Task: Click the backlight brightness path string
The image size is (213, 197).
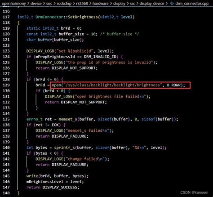Action: [x=113, y=85]
